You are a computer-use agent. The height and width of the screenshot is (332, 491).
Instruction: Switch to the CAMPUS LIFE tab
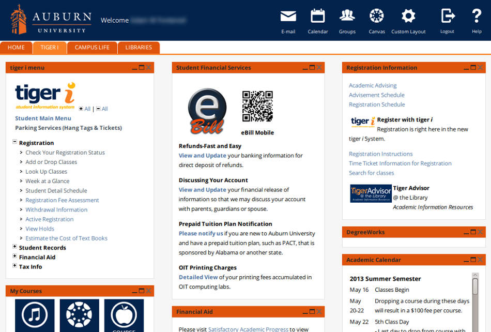(x=92, y=47)
